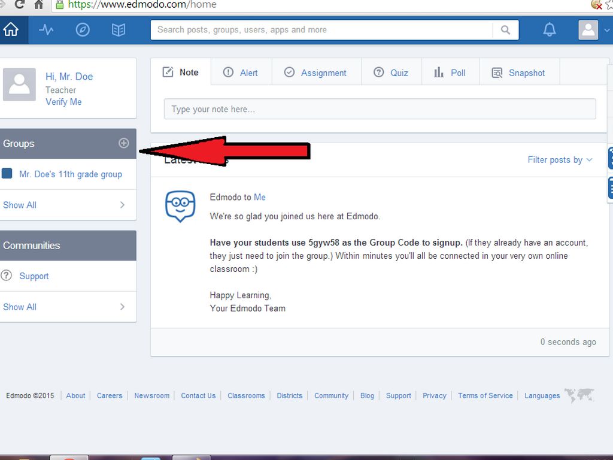The height and width of the screenshot is (460, 613).
Task: Expand the Filter posts by dropdown
Action: 560,160
